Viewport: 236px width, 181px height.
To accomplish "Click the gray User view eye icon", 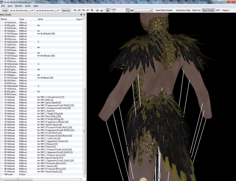I will pos(87,10).
